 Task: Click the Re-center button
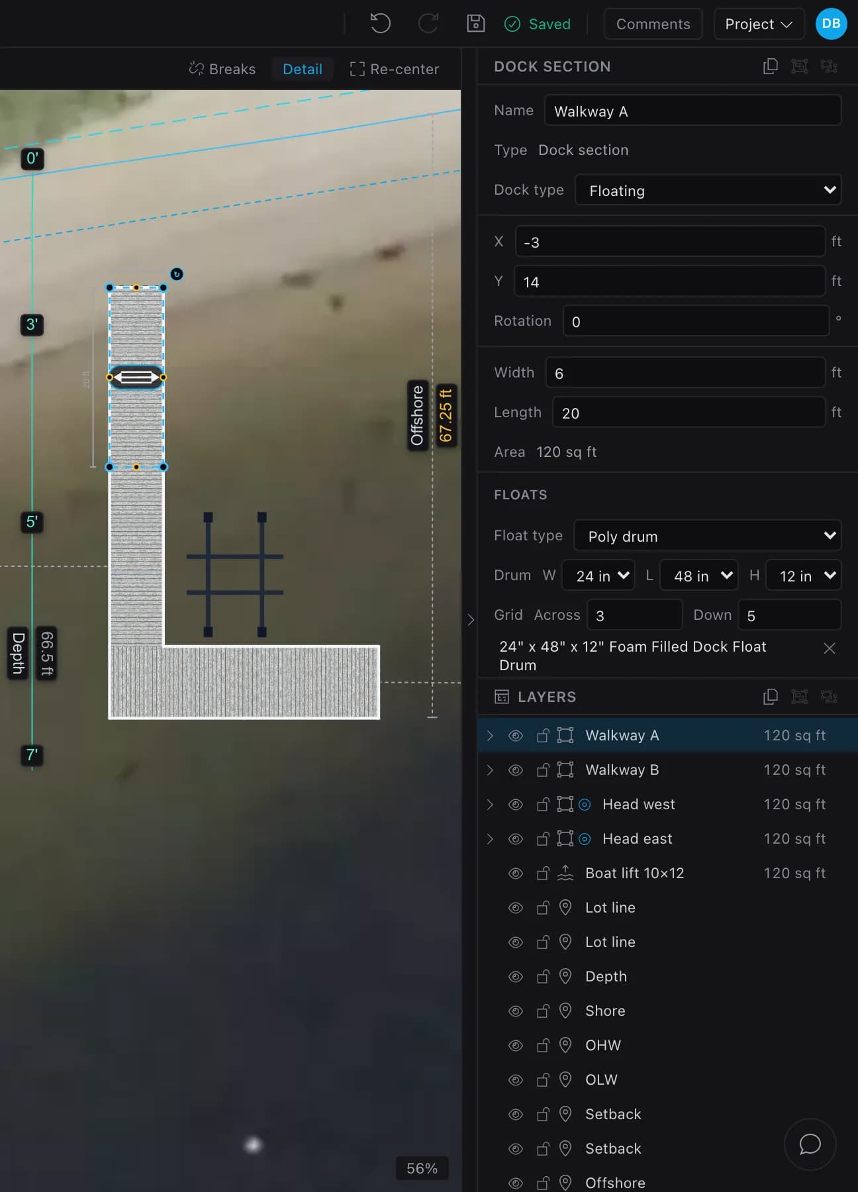point(395,69)
